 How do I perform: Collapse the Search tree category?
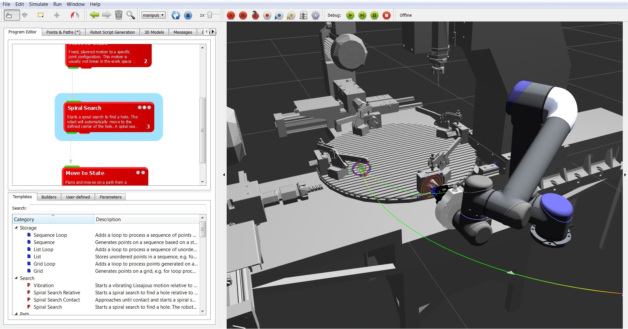coord(16,278)
